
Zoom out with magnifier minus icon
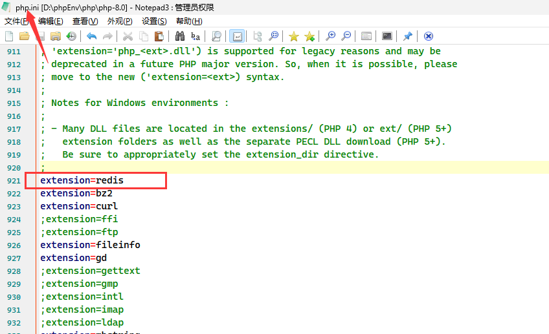coord(346,36)
